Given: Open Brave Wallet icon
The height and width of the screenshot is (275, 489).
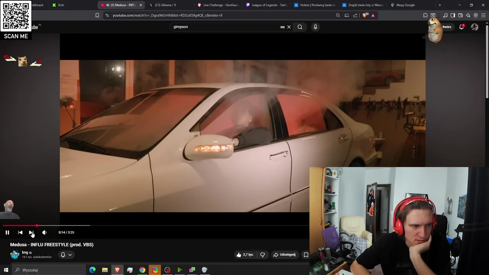Looking at the screenshot, I should 460,15.
